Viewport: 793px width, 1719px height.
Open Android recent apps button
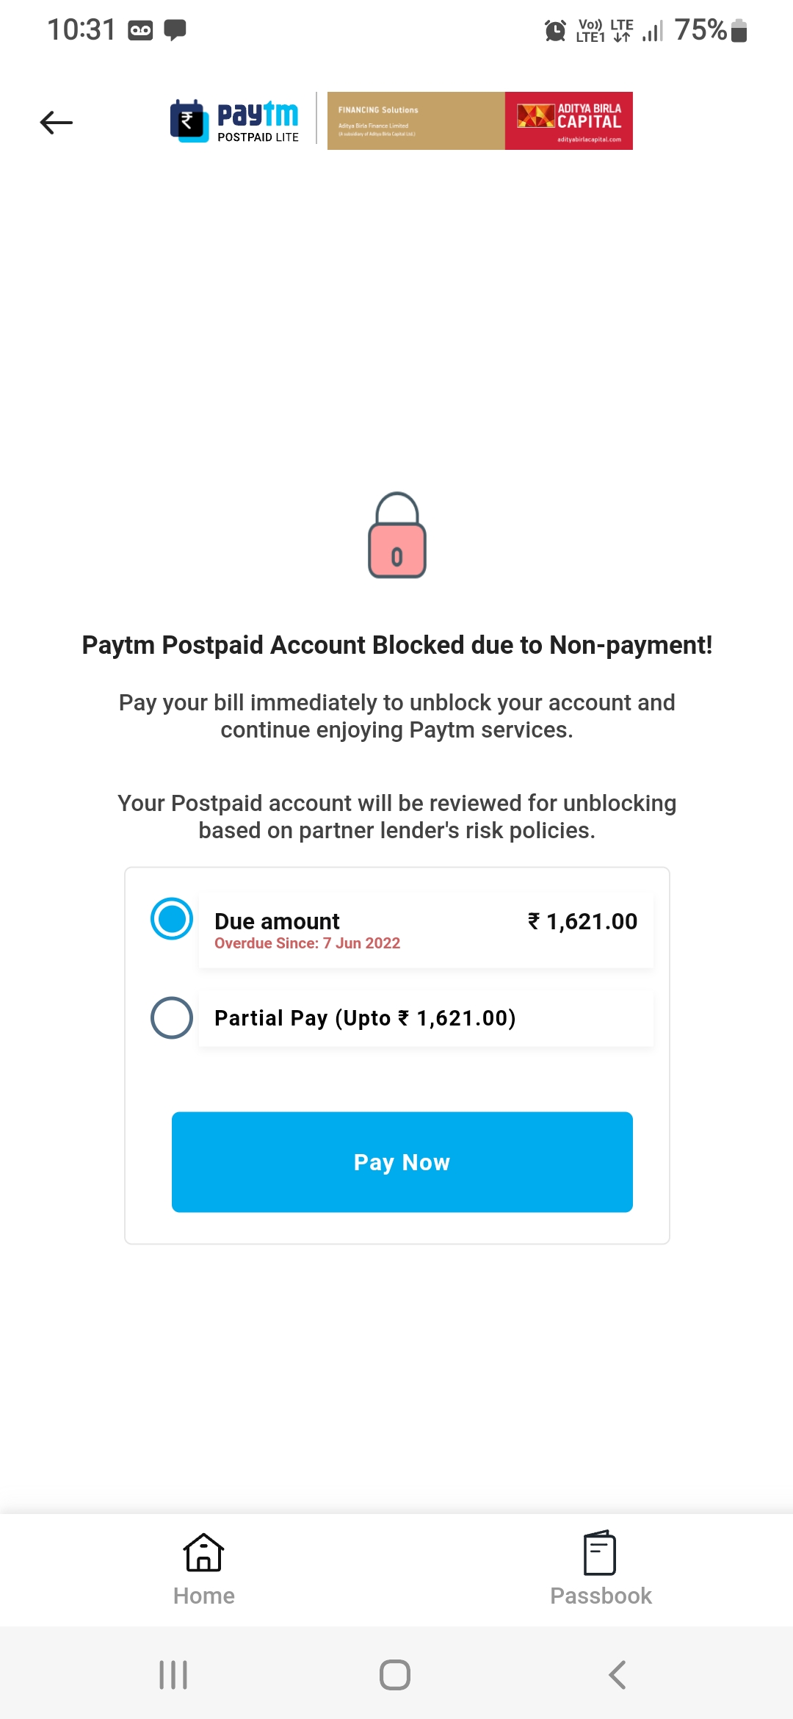coord(173,1675)
